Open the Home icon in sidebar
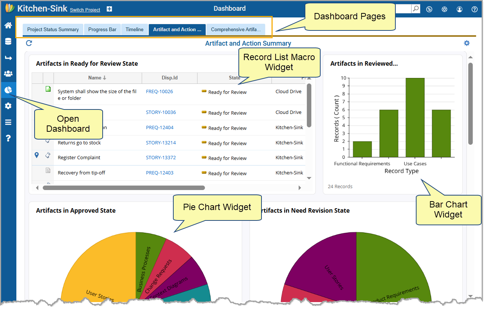Viewport: 485px width, 311px height. (x=8, y=25)
